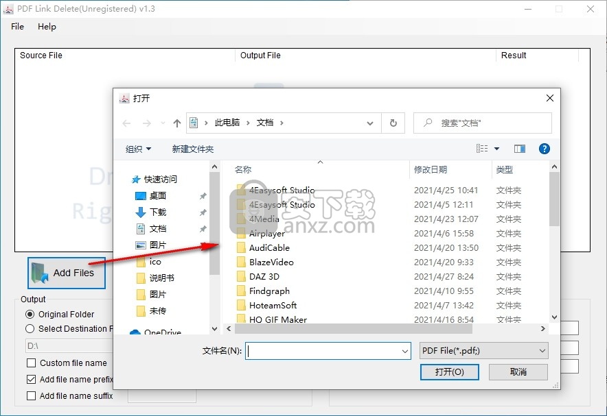The height and width of the screenshot is (416, 607).
Task: Click 文档 in the address path
Action: pyautogui.click(x=265, y=123)
